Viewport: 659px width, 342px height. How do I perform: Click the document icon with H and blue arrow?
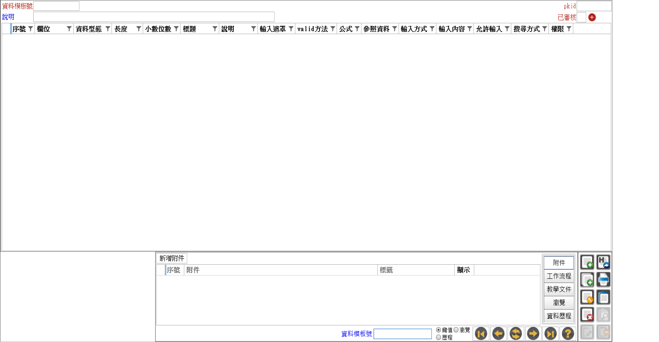(x=604, y=262)
